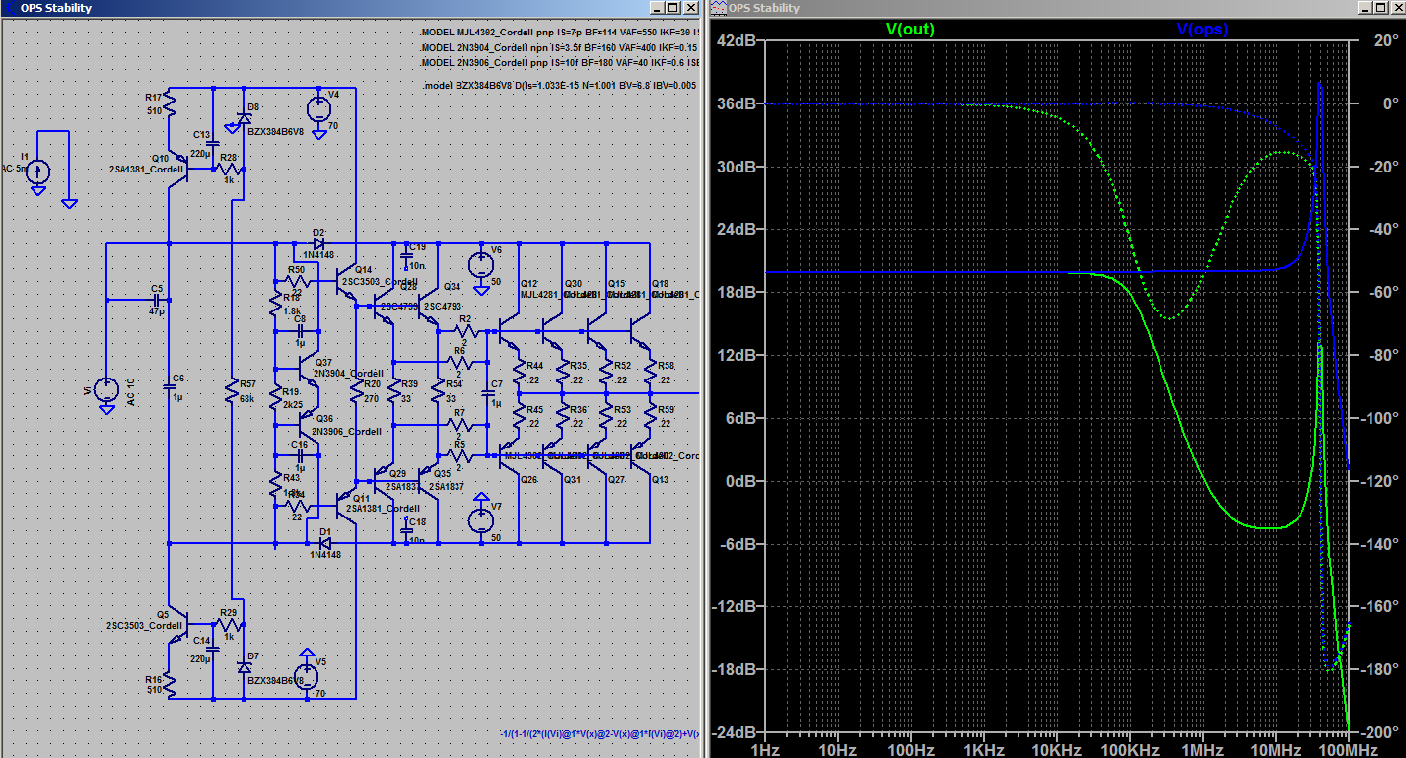The image size is (1406, 758).
Task: Select resistor R17 510 symbol
Action: point(170,104)
